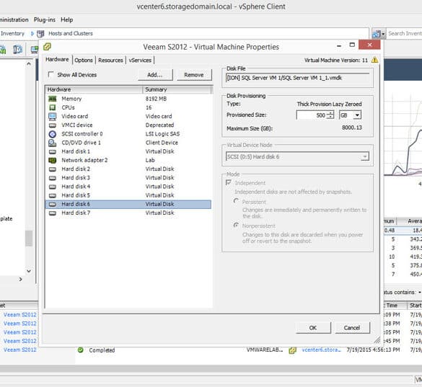The width and height of the screenshot is (422, 387).
Task: Switch to the Options tab
Action: click(x=84, y=61)
